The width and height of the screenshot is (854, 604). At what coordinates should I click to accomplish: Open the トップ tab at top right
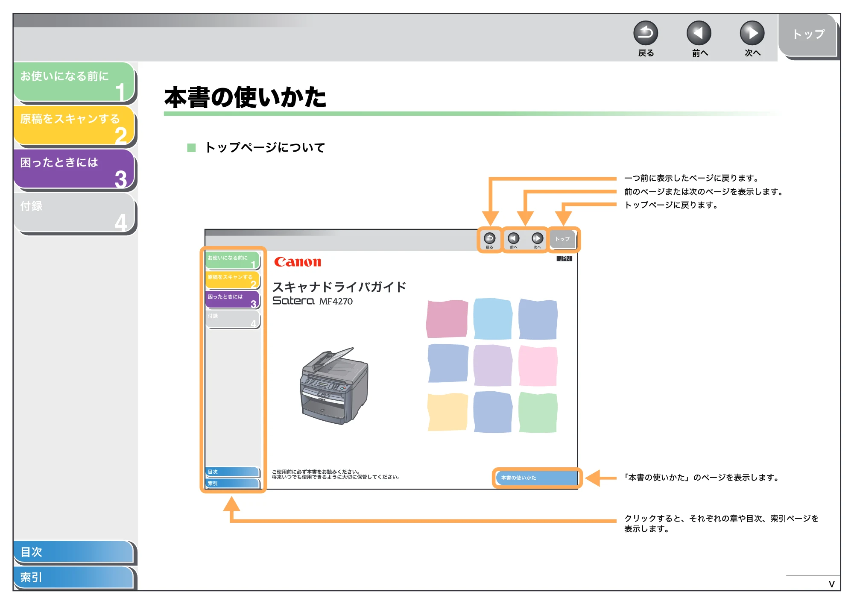pos(808,35)
